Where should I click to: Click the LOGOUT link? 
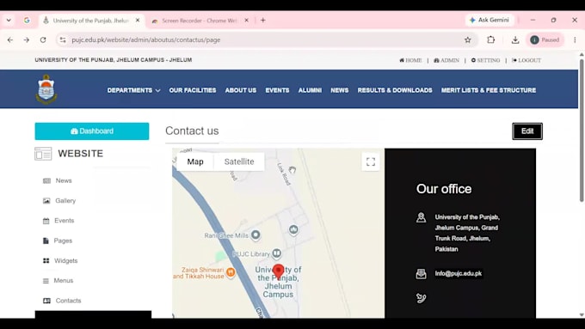[x=526, y=60]
